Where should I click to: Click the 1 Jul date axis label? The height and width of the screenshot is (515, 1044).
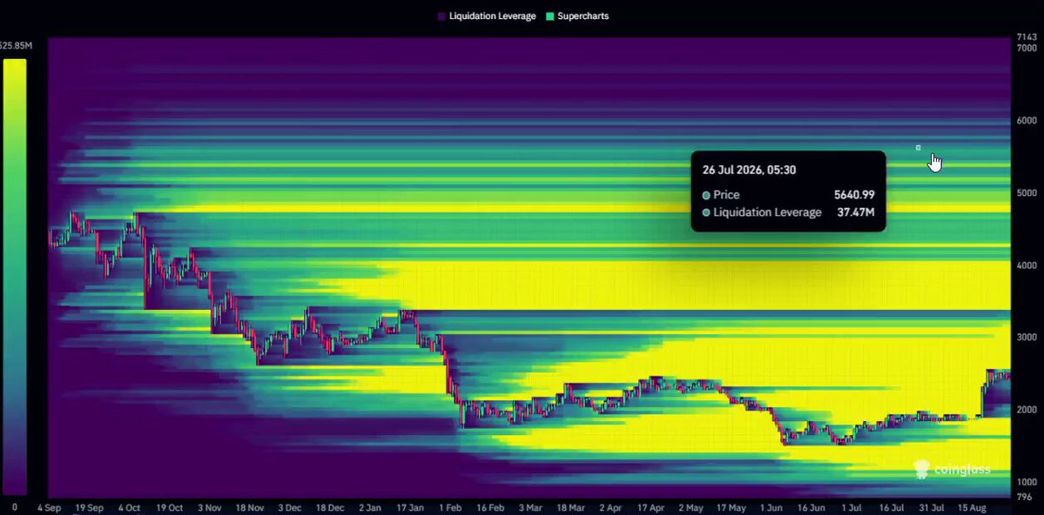[851, 508]
